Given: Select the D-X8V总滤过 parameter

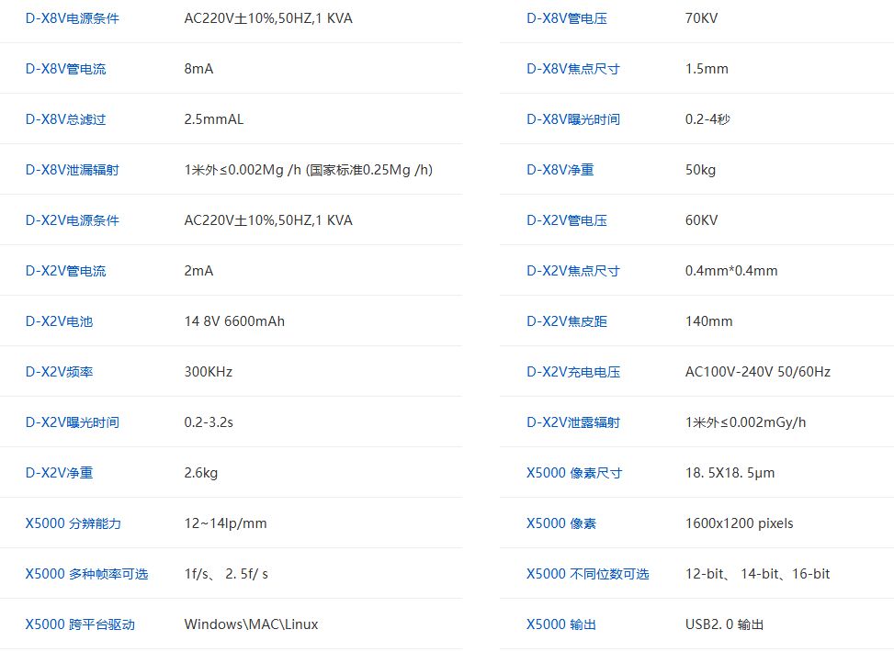Looking at the screenshot, I should pyautogui.click(x=65, y=119).
